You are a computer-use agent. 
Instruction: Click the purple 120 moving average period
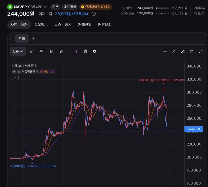pos(52,72)
